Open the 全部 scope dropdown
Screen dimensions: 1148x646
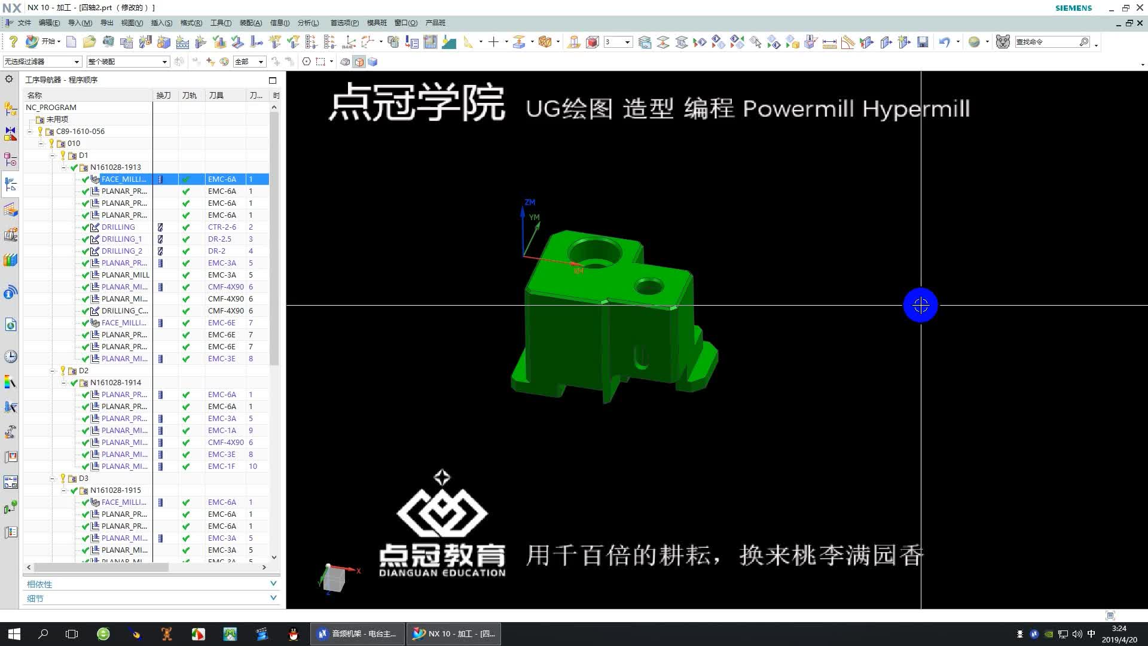(x=261, y=62)
